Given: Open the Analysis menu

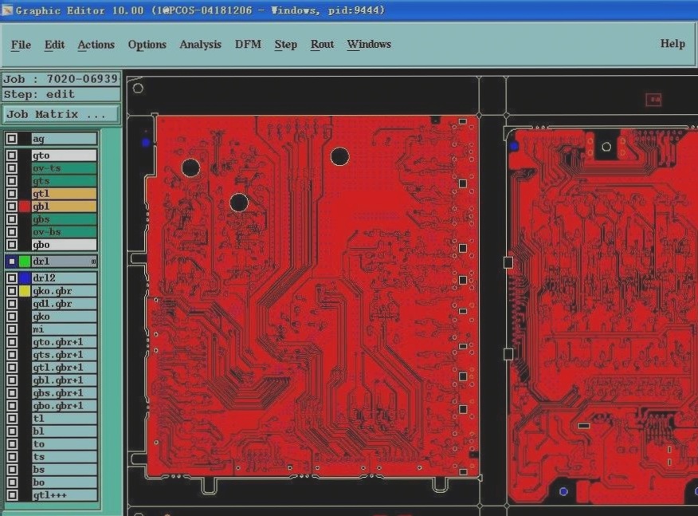Looking at the screenshot, I should (x=200, y=45).
